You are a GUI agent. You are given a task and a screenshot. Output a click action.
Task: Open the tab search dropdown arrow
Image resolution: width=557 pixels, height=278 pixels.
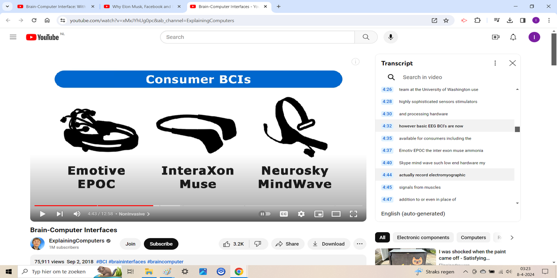(x=8, y=6)
